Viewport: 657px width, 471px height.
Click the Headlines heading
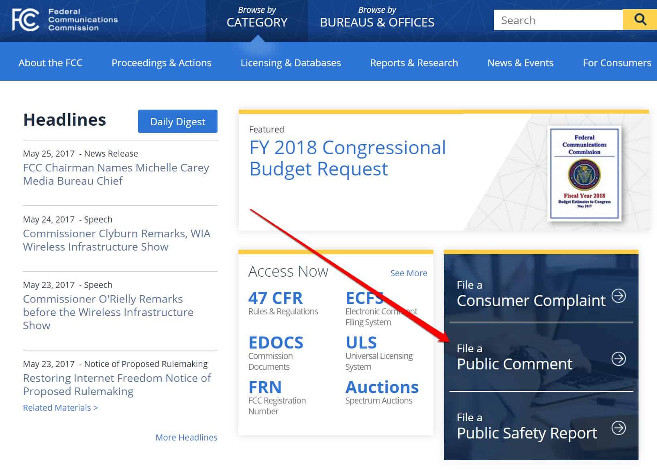click(x=65, y=120)
